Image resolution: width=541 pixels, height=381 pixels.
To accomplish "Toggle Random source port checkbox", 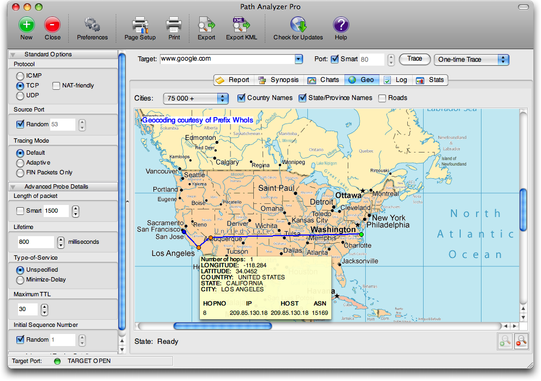I will click(x=20, y=124).
